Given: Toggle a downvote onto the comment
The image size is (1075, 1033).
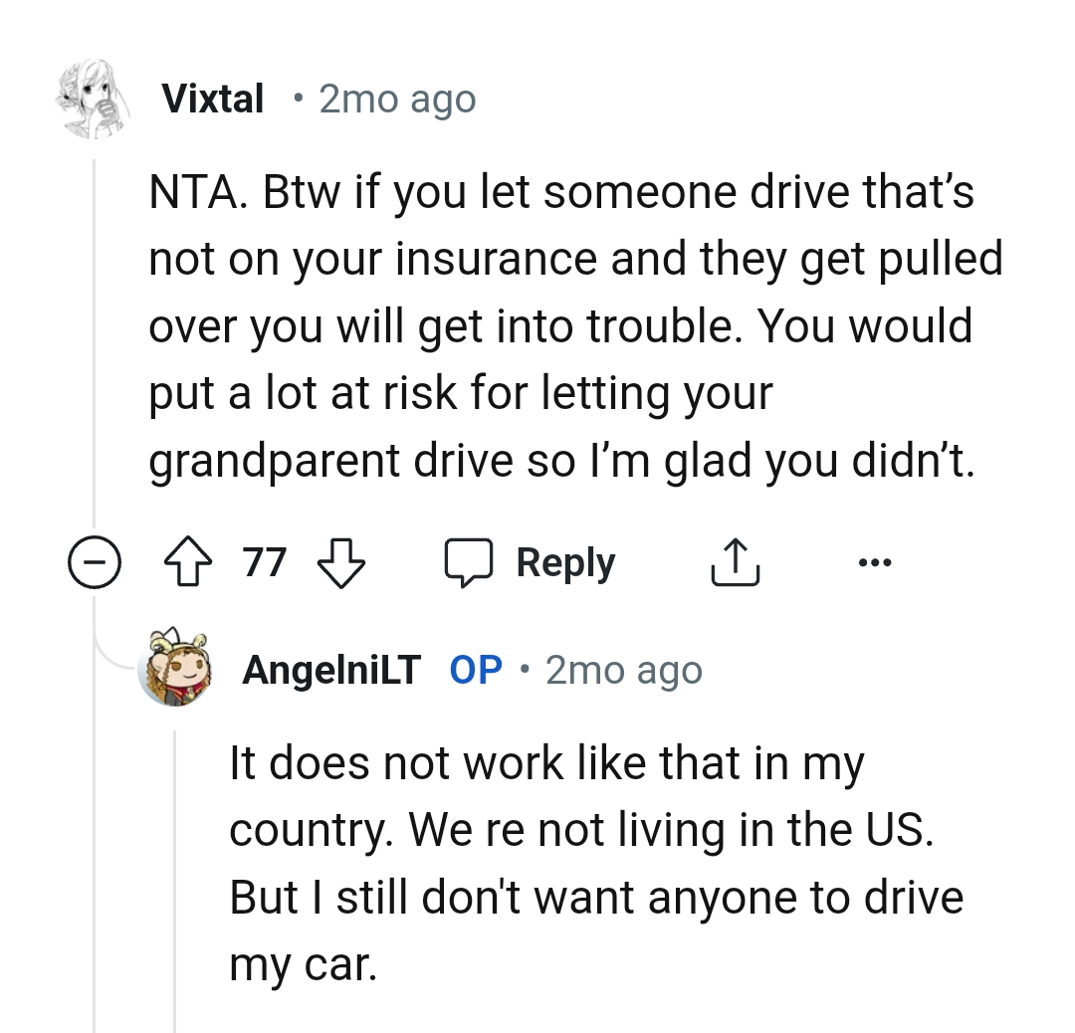Looking at the screenshot, I should click(x=340, y=562).
